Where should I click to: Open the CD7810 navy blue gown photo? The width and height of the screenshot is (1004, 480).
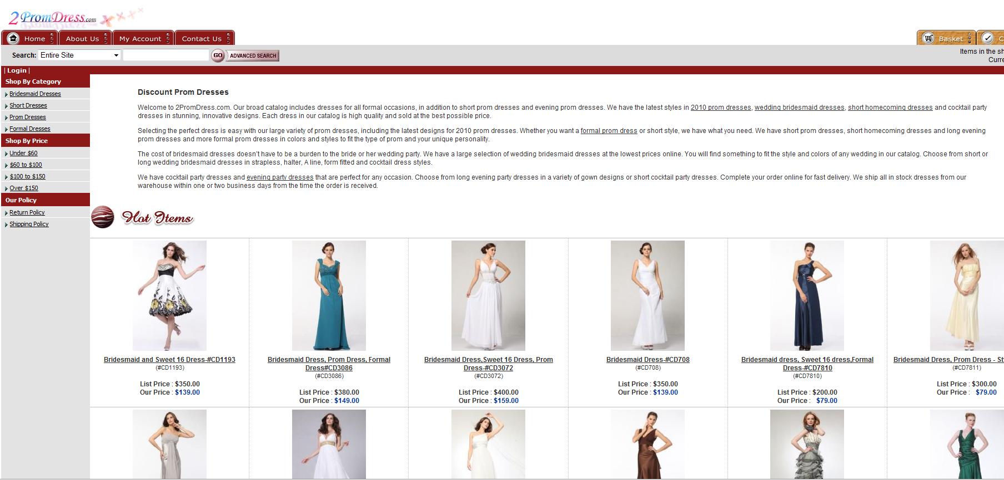pos(807,295)
